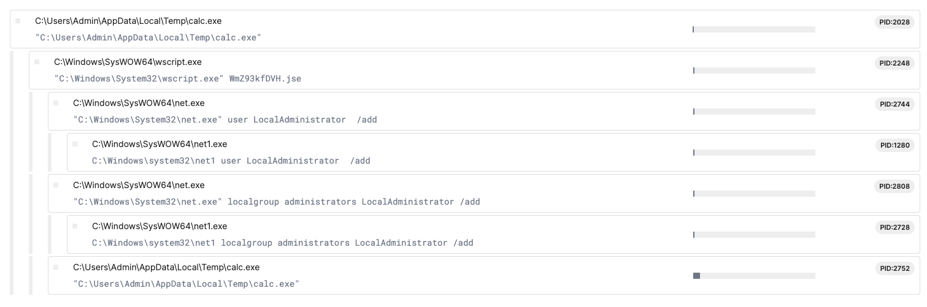This screenshot has width=927, height=307.
Task: Click the square icon beside the second net1.exe entry
Action: (75, 226)
